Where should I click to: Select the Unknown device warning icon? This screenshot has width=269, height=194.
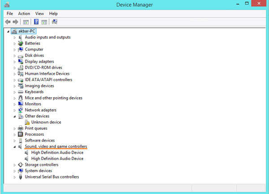pos(27,122)
